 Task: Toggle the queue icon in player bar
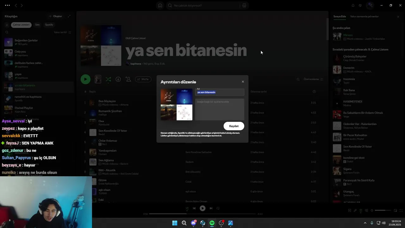pos(361,210)
